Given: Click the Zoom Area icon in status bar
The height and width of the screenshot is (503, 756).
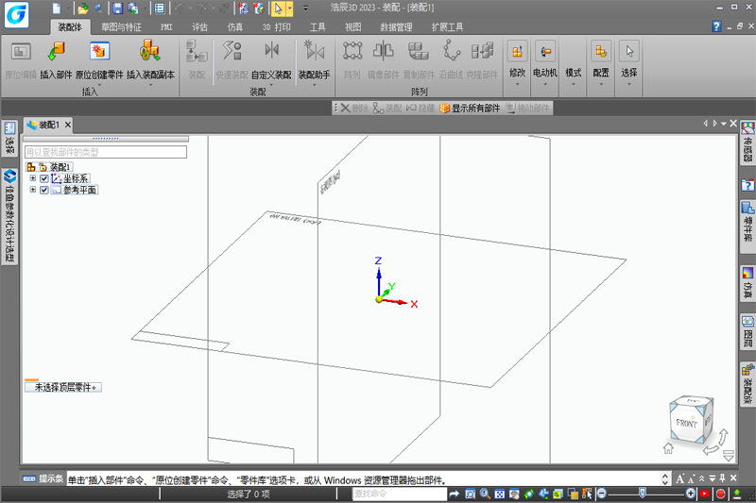Looking at the screenshot, I should coord(470,494).
